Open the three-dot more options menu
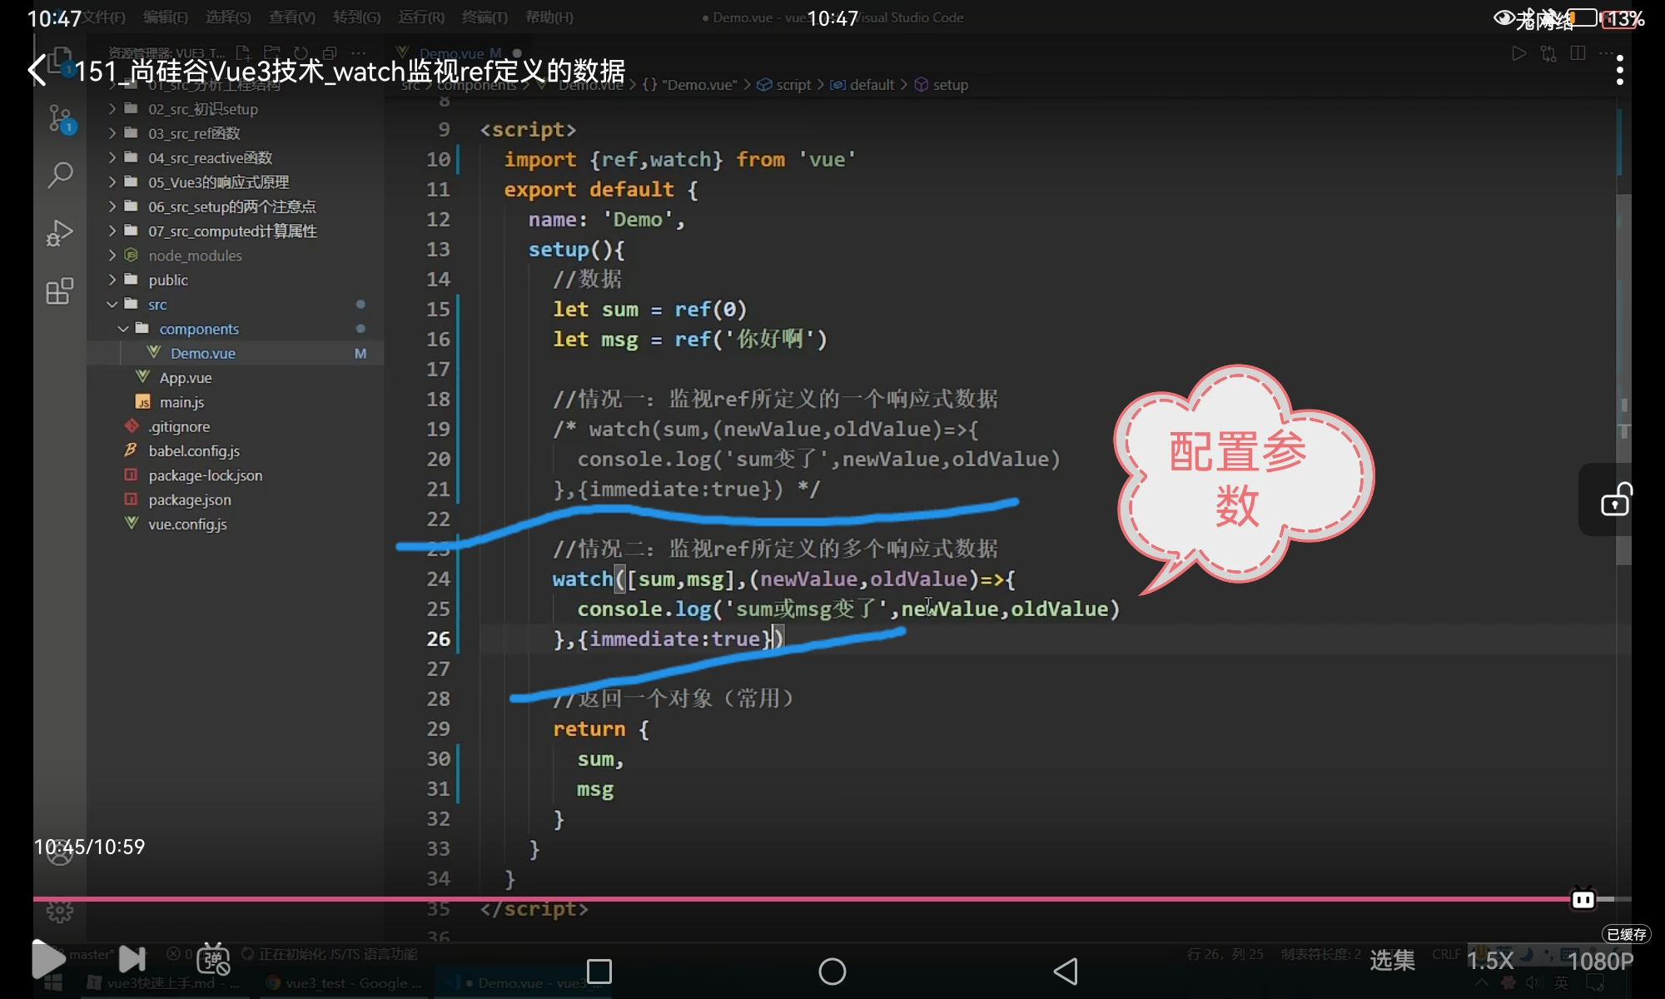Image resolution: width=1665 pixels, height=999 pixels. (1619, 71)
